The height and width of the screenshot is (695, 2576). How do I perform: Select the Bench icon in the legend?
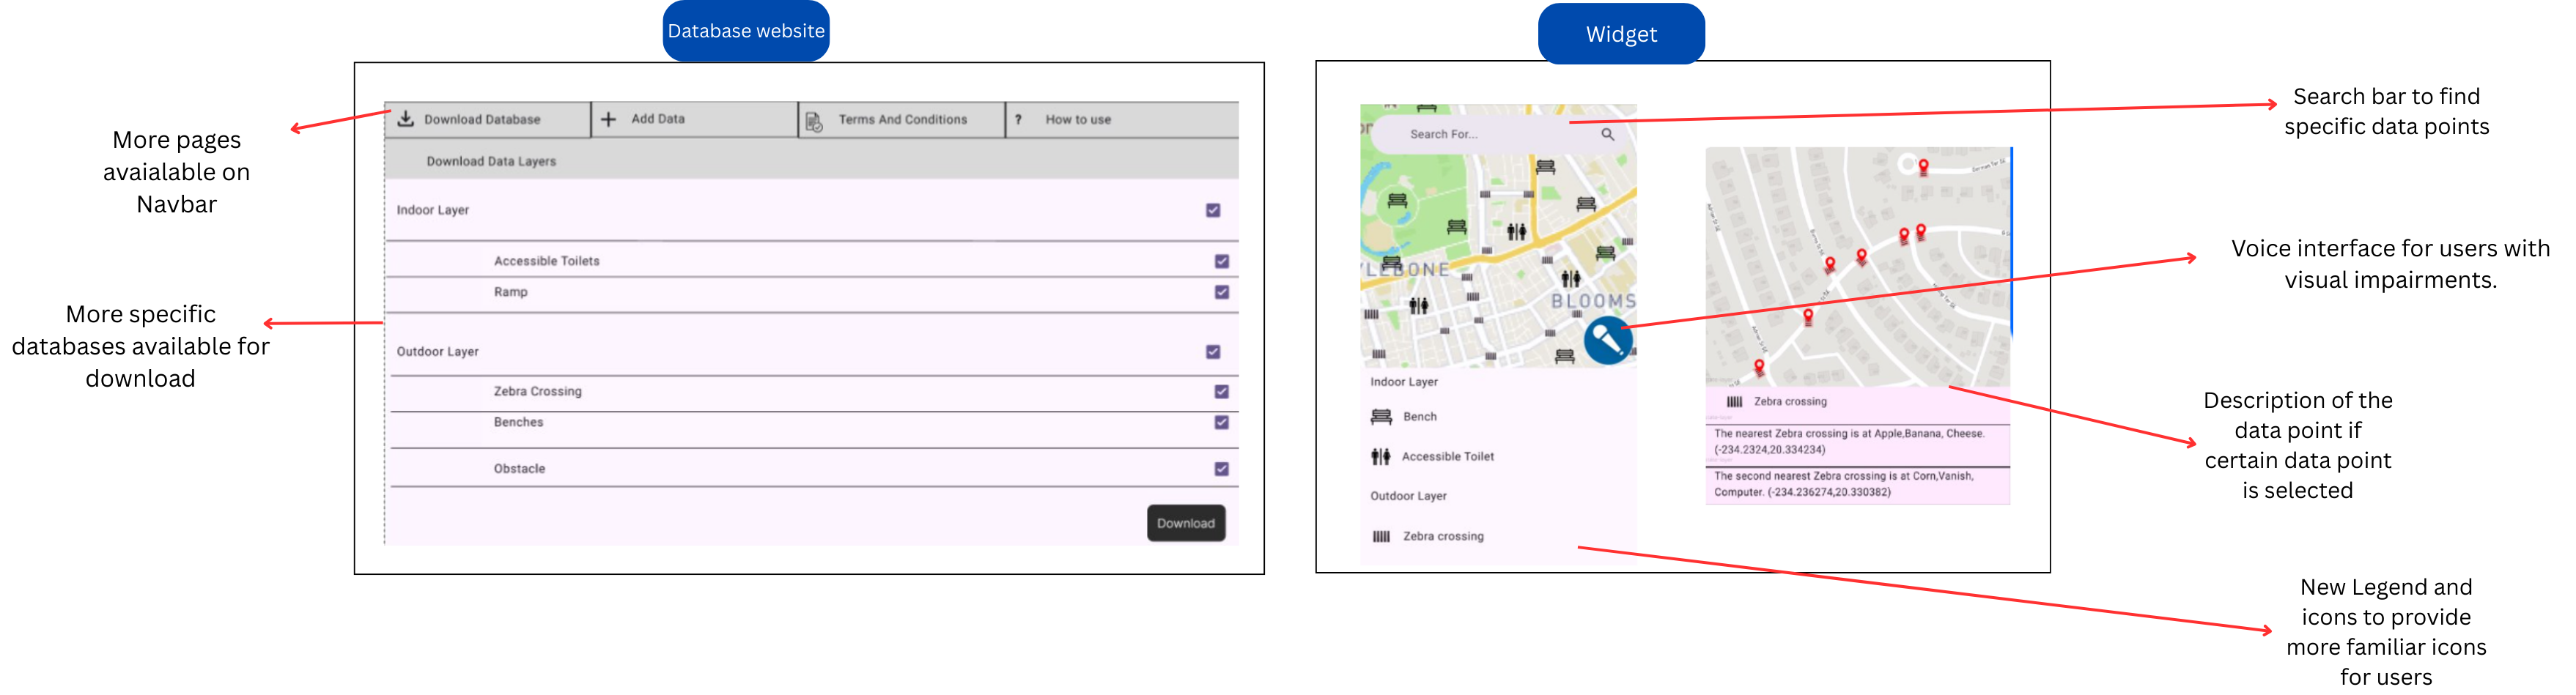[x=1381, y=417]
